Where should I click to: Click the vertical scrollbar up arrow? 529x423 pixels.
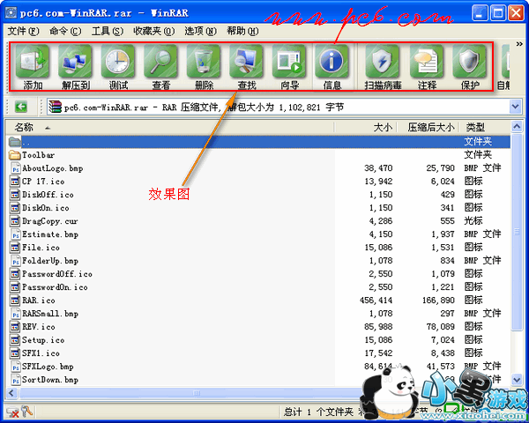[517, 127]
